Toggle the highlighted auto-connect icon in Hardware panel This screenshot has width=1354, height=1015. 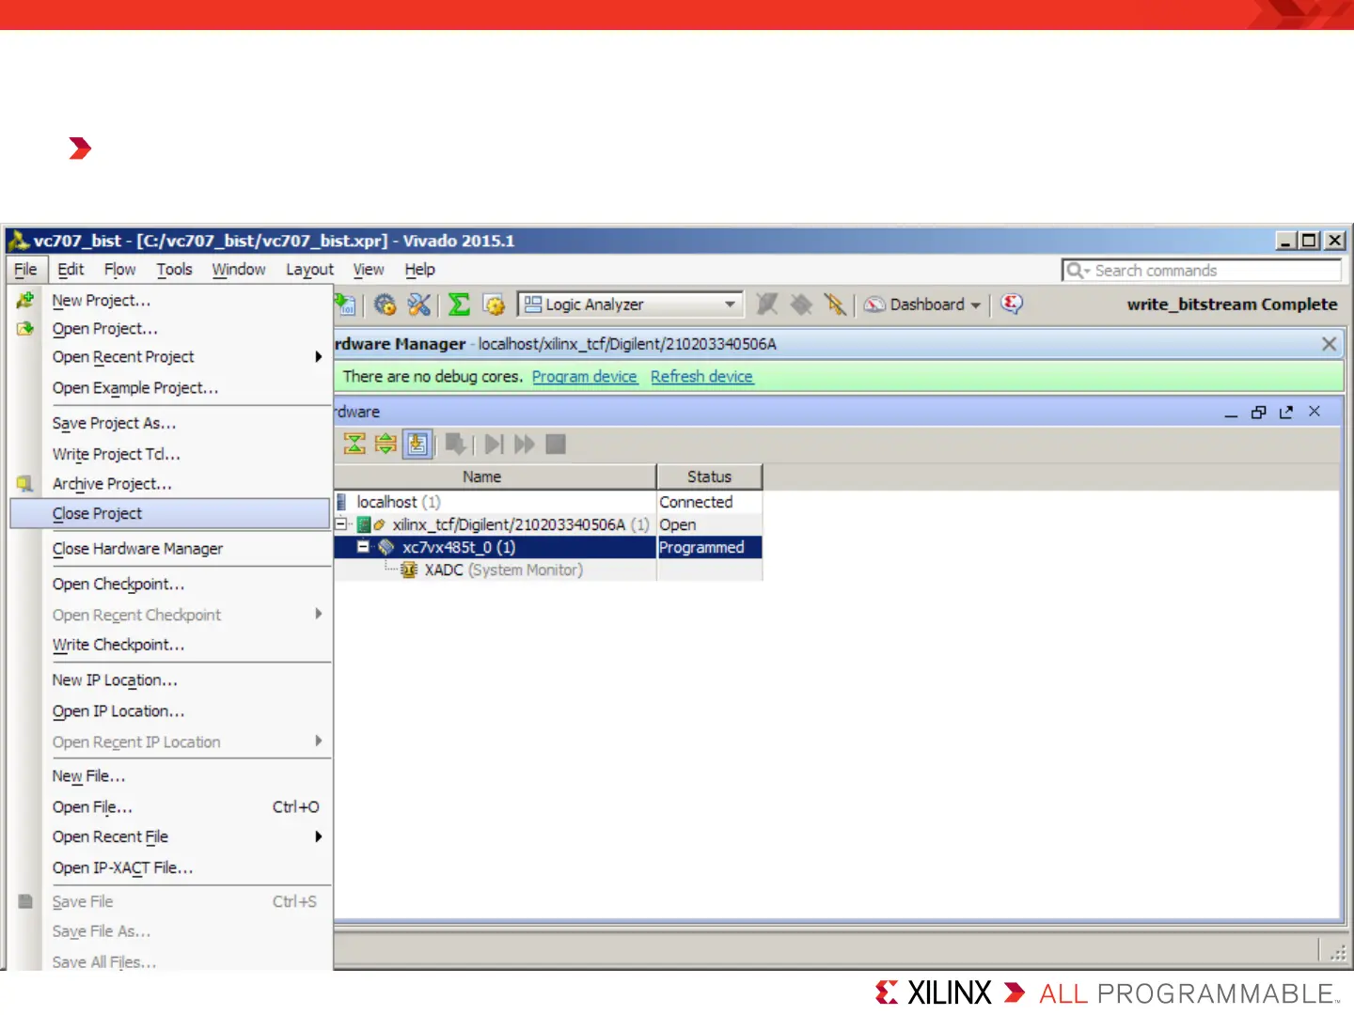[417, 444]
